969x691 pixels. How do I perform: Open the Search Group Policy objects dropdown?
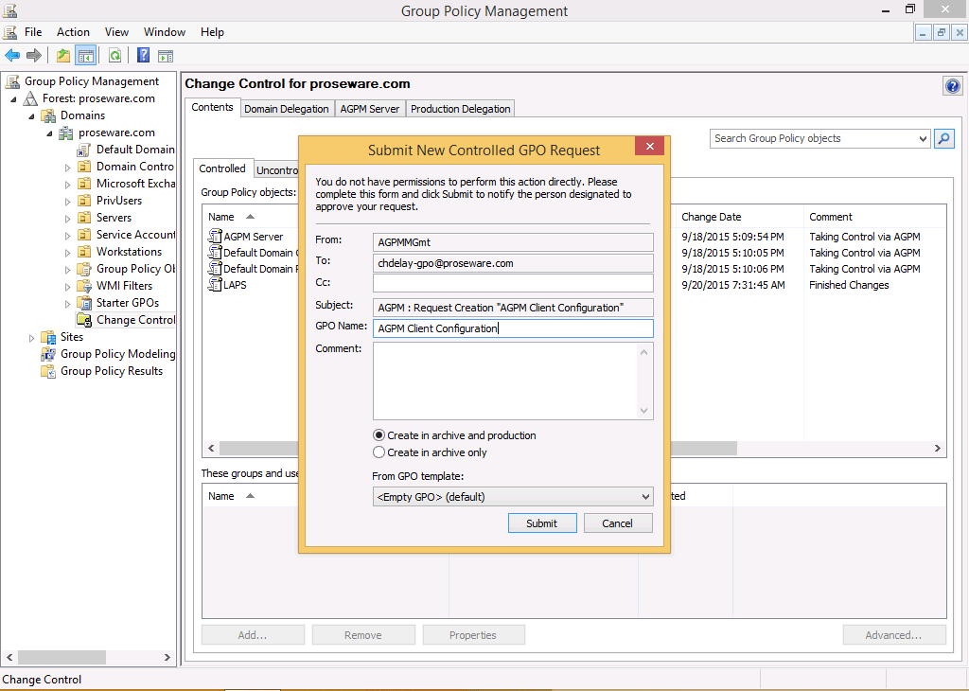923,139
